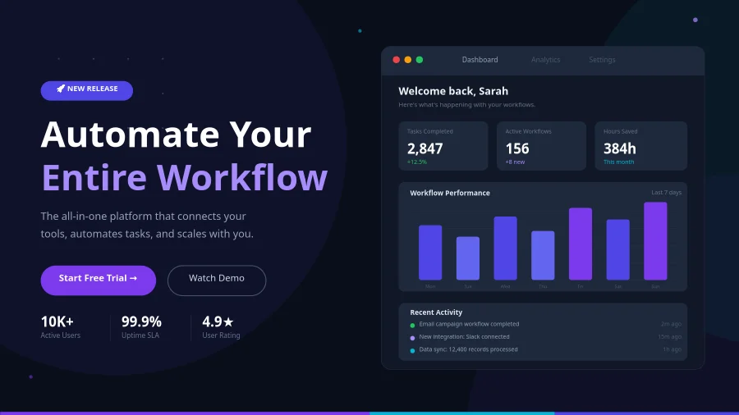The height and width of the screenshot is (415, 739).
Task: Click the '1h ago' timestamp
Action: coord(672,349)
